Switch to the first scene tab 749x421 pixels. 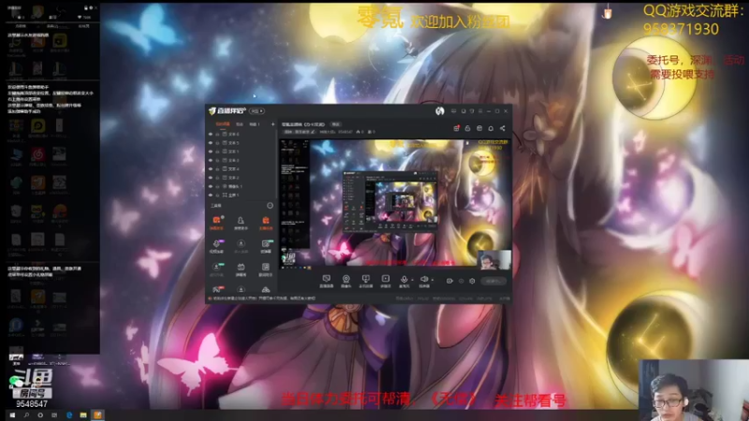tap(223, 124)
